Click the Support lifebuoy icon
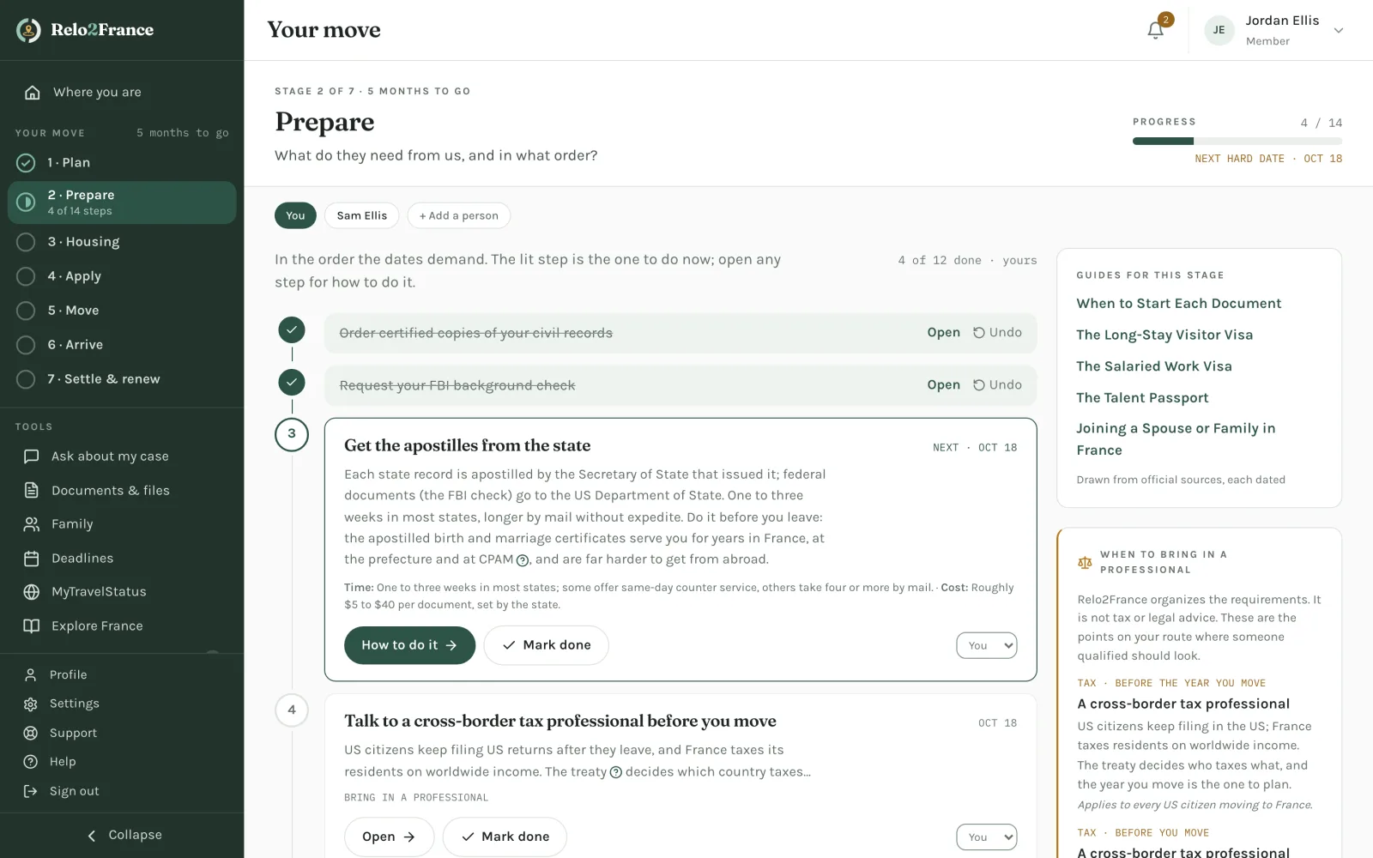 [31, 734]
